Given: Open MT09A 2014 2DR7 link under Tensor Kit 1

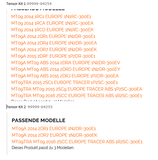Looking at the screenshot, I should point(54,50).
